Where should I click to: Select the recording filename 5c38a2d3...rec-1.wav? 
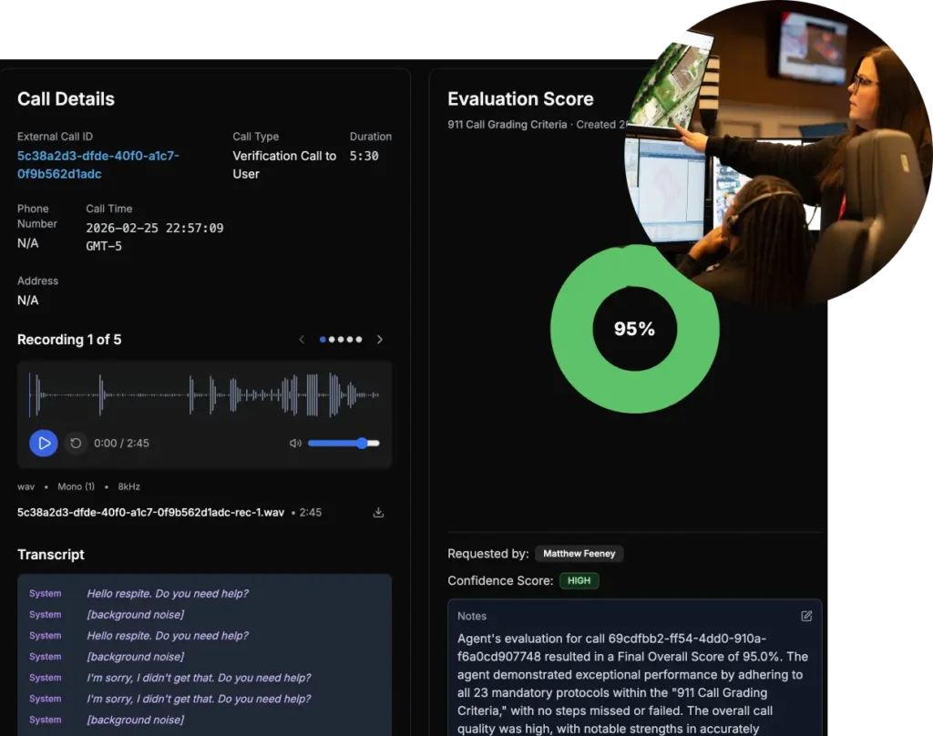(x=150, y=512)
